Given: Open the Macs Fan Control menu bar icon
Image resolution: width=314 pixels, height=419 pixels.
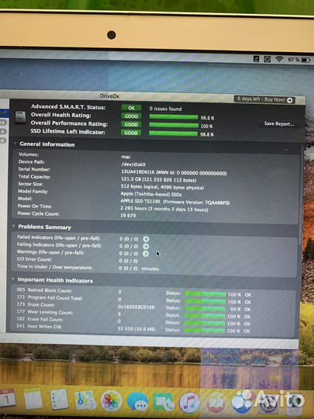Looking at the screenshot, I should [267, 59].
